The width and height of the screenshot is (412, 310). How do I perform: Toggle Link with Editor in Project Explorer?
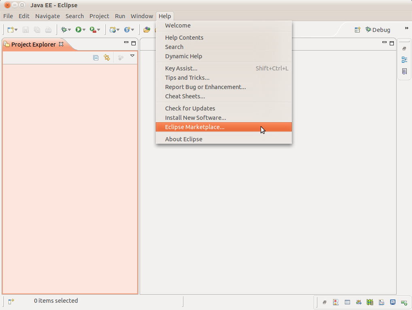point(107,57)
